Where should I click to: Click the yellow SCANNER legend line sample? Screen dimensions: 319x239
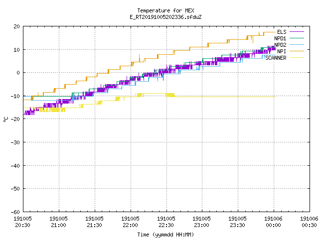click(x=297, y=58)
